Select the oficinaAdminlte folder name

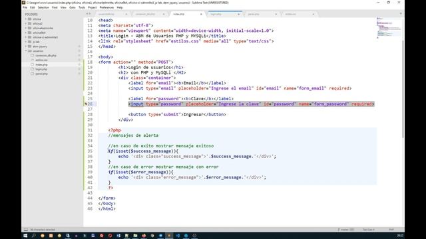43,28
